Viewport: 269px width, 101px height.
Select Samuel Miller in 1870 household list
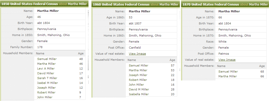coord(228,72)
